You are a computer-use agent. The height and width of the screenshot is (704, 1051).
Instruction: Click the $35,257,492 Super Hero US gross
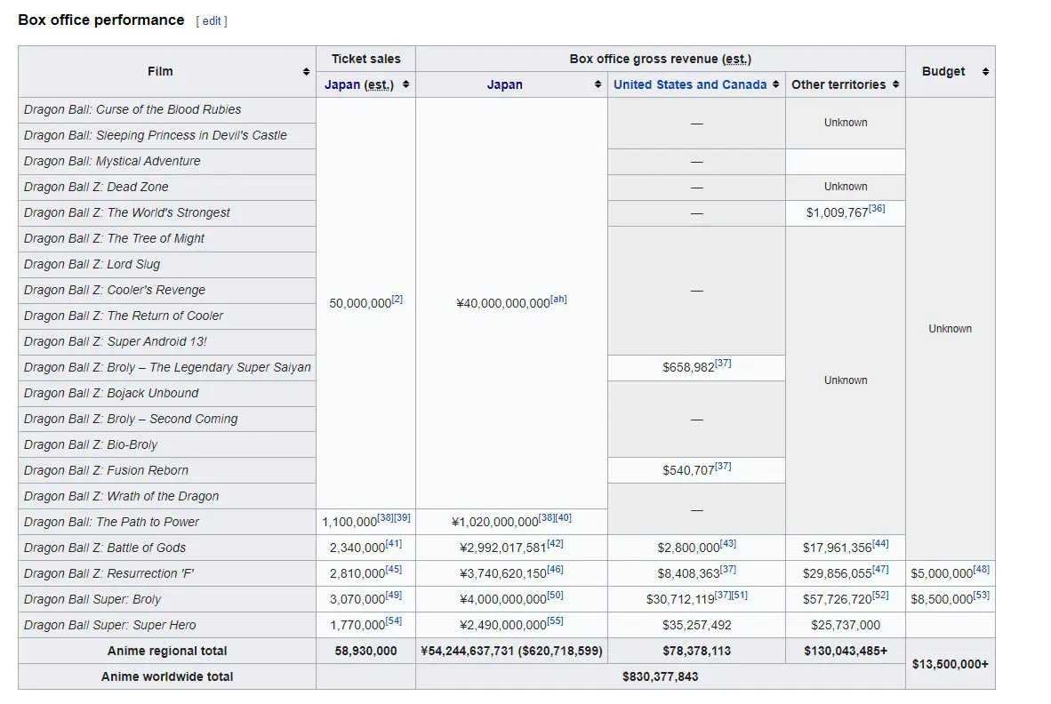696,626
